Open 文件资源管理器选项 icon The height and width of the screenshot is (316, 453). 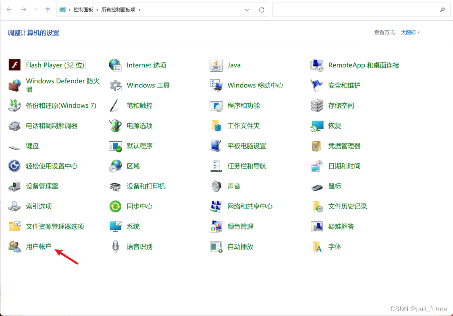coord(15,227)
